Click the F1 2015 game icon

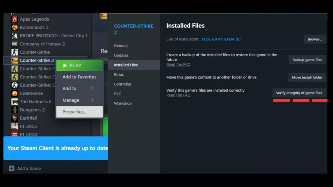pos(15,126)
